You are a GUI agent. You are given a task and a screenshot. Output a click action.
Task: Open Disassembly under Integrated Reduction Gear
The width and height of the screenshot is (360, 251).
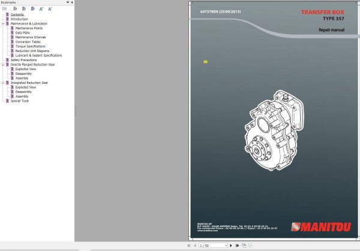point(23,92)
